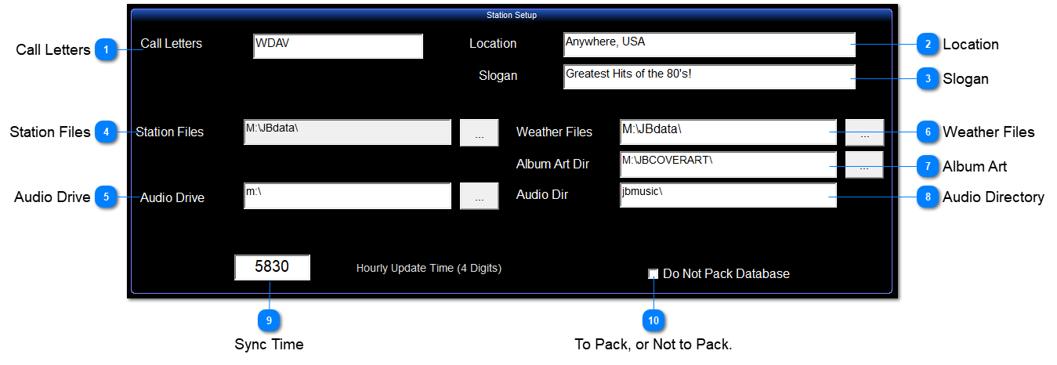Click the Hourly Update Time field 5830
1057x365 pixels.
(x=272, y=267)
